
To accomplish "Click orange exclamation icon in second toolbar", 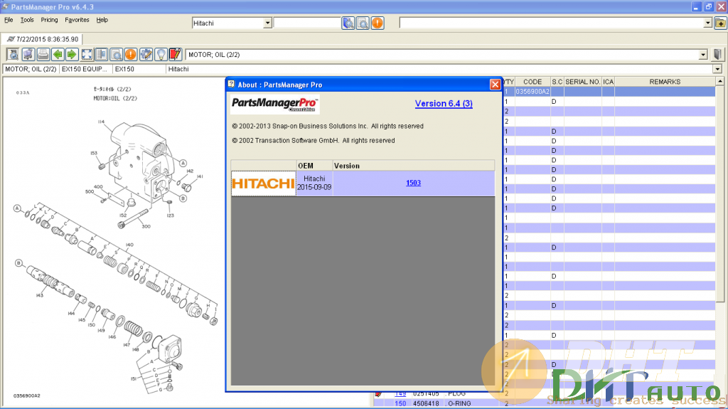I will pyautogui.click(x=131, y=54).
